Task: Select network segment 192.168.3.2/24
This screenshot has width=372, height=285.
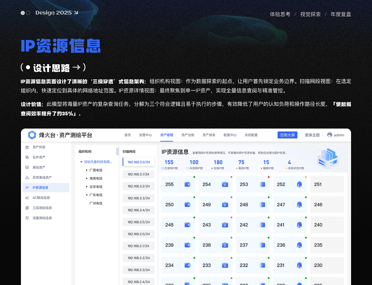Action: point(138,186)
